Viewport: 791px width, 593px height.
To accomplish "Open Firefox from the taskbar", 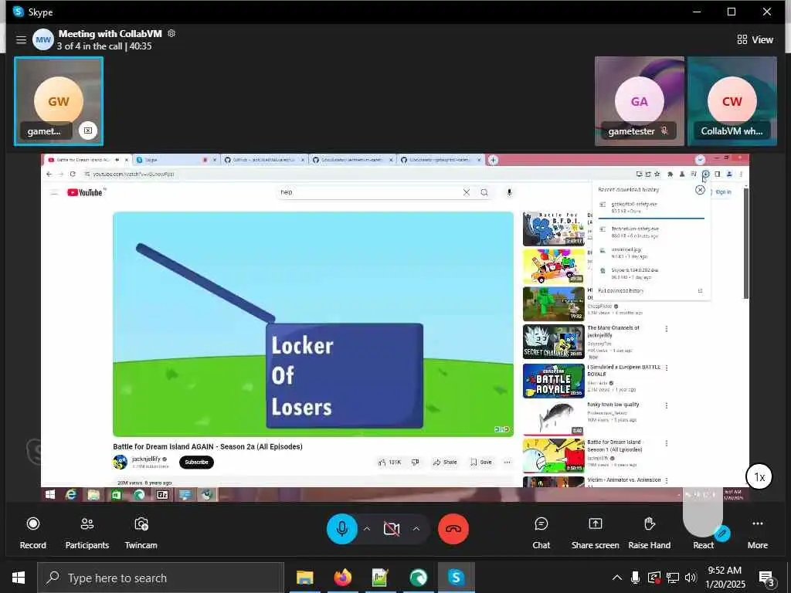I will [342, 578].
